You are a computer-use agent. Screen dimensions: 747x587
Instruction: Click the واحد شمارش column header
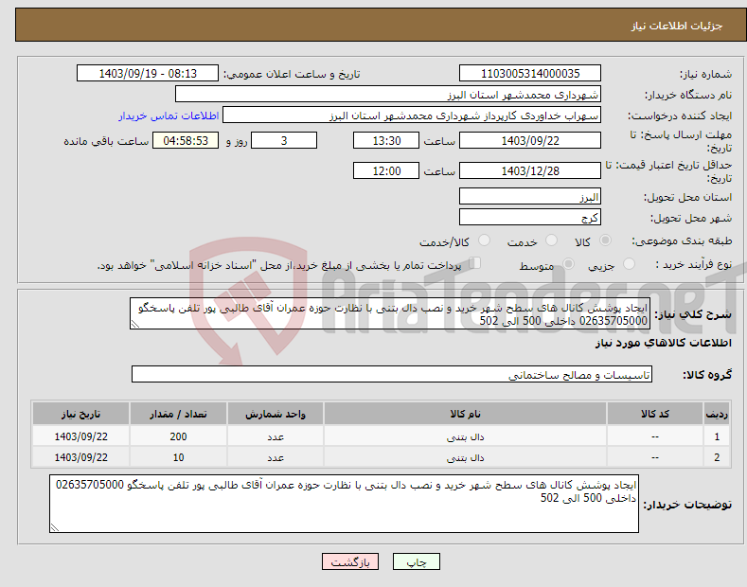point(276,414)
